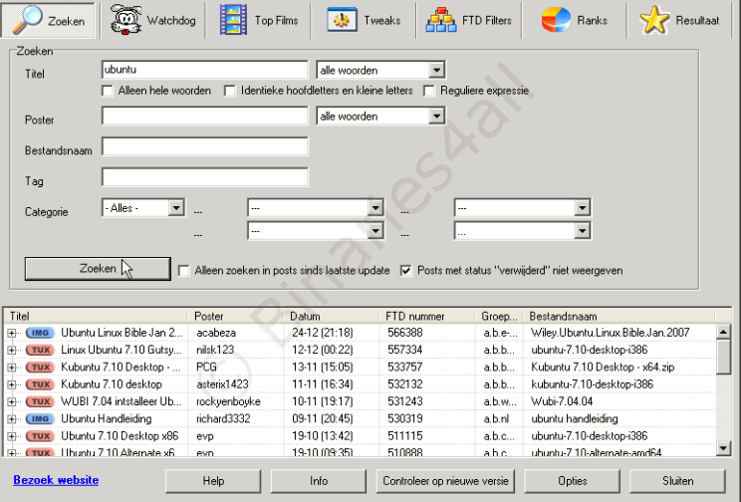Open Opties button

click(573, 481)
